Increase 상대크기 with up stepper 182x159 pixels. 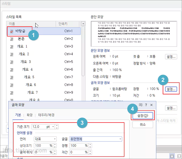click(55, 145)
